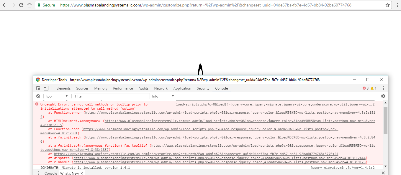The width and height of the screenshot is (401, 175).
Task: Open the jquery-migrate.min.js source link
Action: (342, 168)
